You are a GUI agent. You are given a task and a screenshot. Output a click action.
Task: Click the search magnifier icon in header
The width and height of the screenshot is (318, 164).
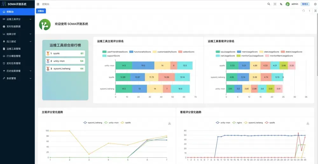(x=269, y=4)
